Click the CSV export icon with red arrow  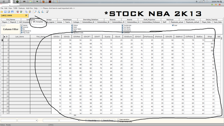pos(17,12)
